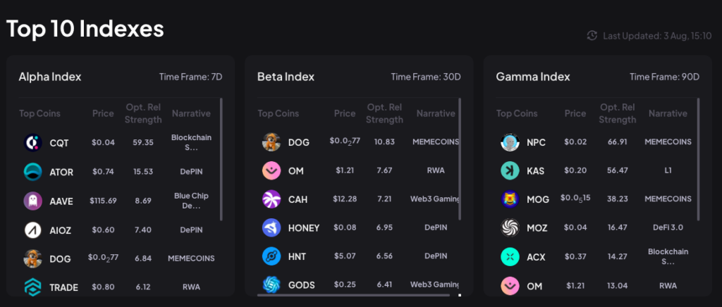
Task: Select the TRADE row ticker in Alpha Index
Action: [x=63, y=287]
